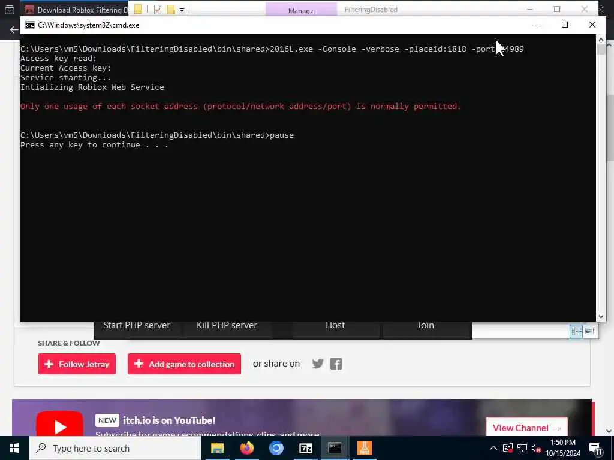Viewport: 614px width, 460px height.
Task: Minimize the cmd.exe window
Action: pyautogui.click(x=538, y=25)
